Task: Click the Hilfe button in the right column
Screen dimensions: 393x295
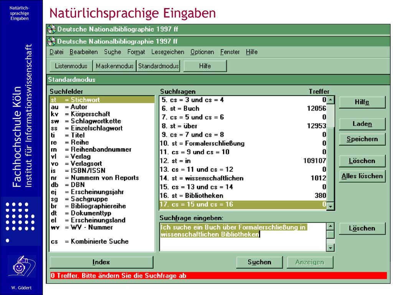Action: pos(362,102)
